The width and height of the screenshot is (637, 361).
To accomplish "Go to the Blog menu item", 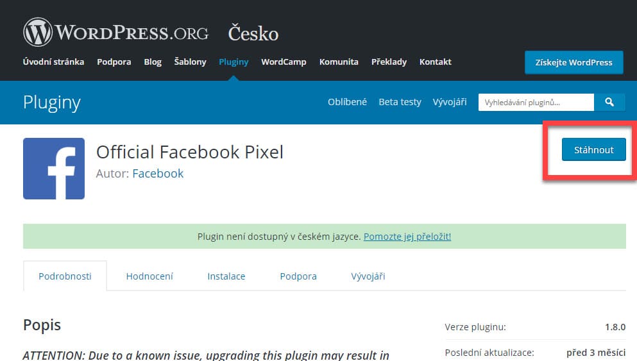I will pyautogui.click(x=153, y=62).
